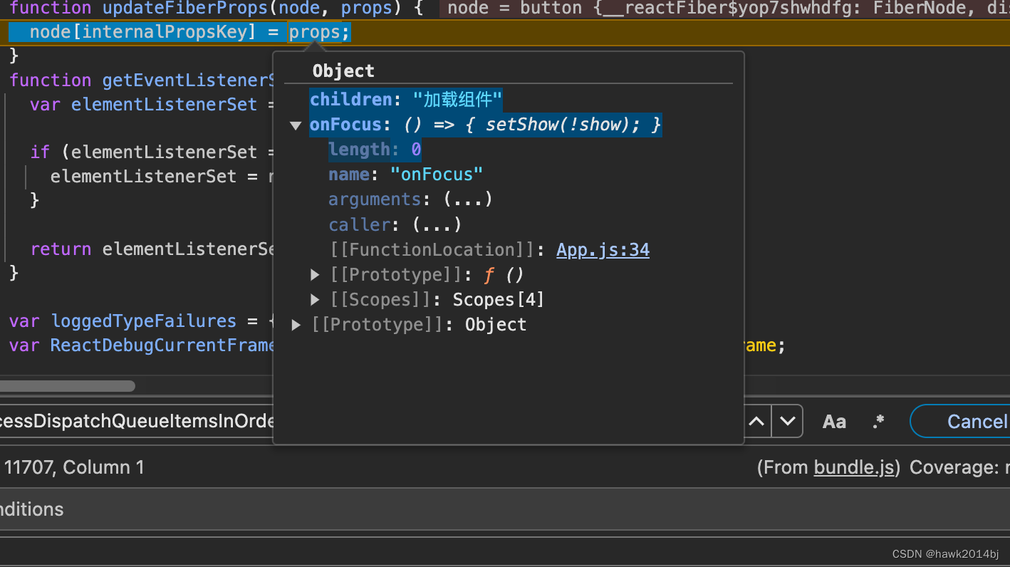The image size is (1010, 567).
Task: Expand the [[Prototype]]: Object entry
Action: point(296,325)
